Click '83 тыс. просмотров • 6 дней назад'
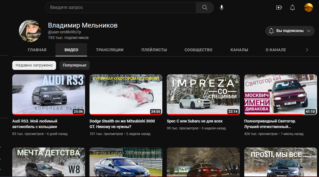319x177 pixels. point(40,134)
